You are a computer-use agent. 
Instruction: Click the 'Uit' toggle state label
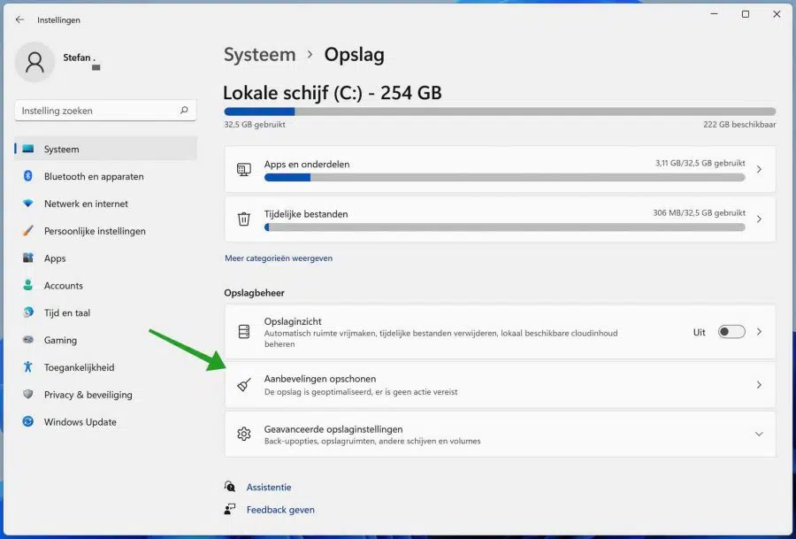click(699, 332)
